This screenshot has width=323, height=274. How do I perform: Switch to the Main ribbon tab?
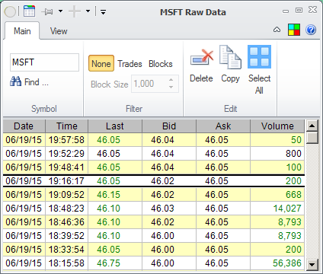coord(22,31)
